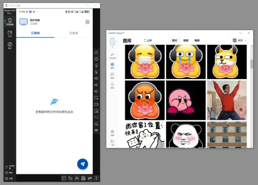258x185 pixels.
Task: Select the screen mirroring icon in AirLink sidebar
Action: [x=10, y=22]
